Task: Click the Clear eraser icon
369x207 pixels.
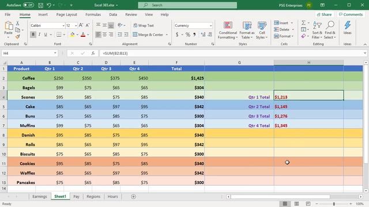Action: (x=303, y=36)
